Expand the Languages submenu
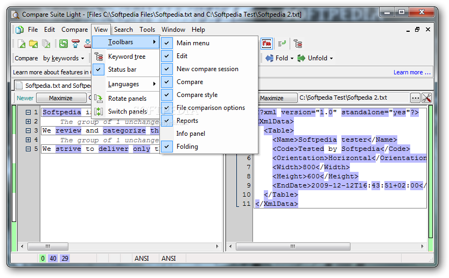The height and width of the screenshot is (278, 449). pyautogui.click(x=125, y=84)
